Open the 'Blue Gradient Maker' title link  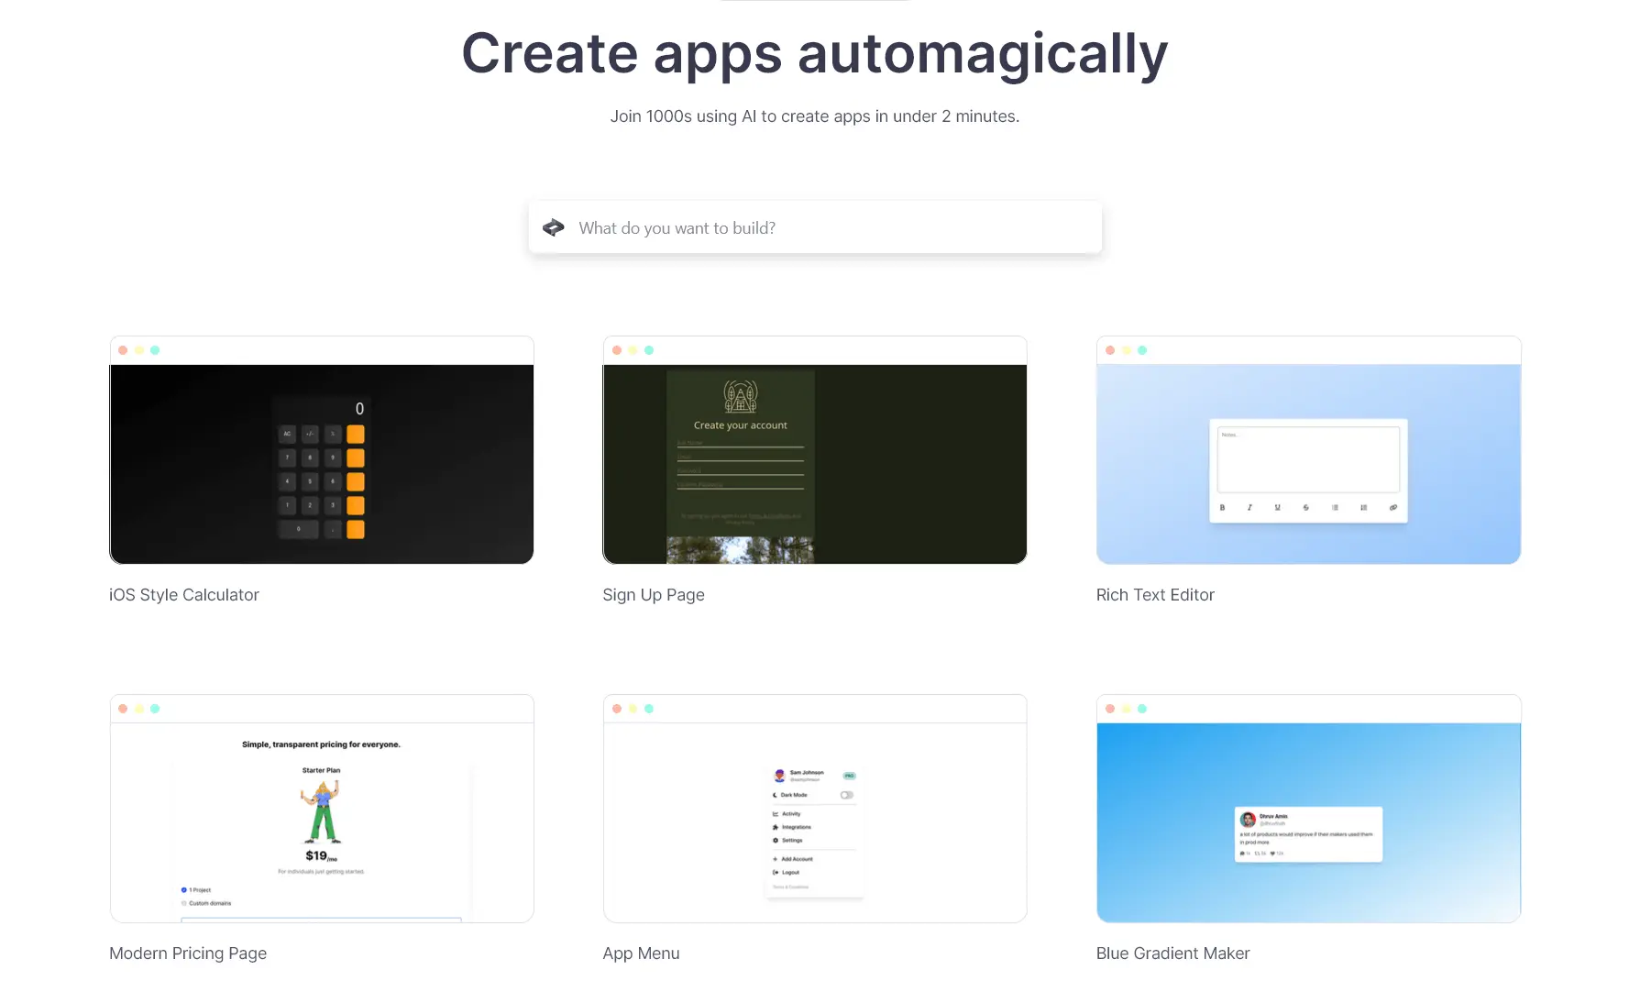(1172, 953)
